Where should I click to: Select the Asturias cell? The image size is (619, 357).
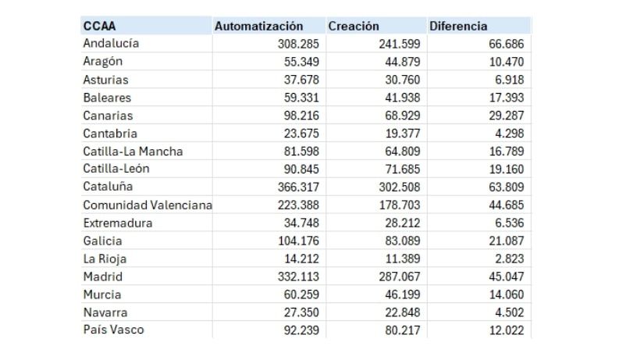[106, 80]
